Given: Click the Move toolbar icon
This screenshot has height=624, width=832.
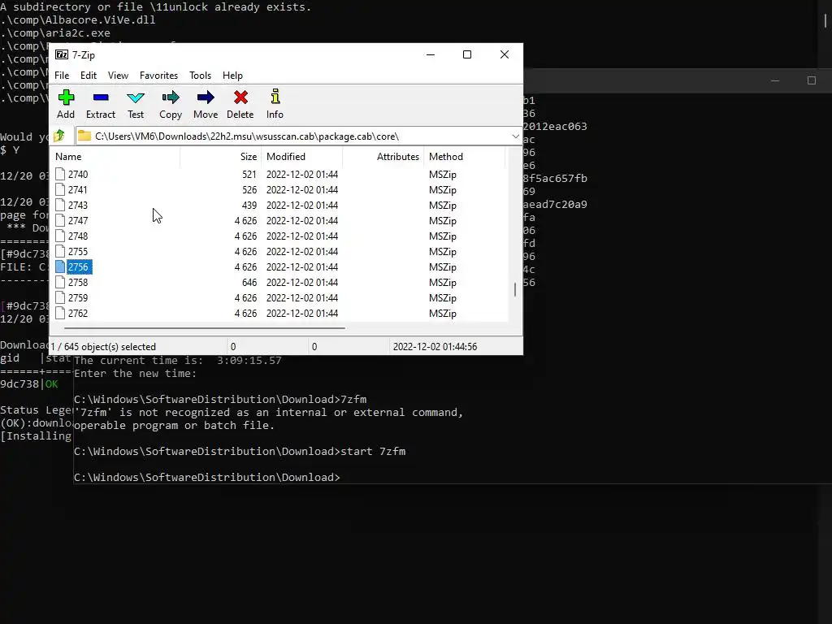Looking at the screenshot, I should pos(206,97).
